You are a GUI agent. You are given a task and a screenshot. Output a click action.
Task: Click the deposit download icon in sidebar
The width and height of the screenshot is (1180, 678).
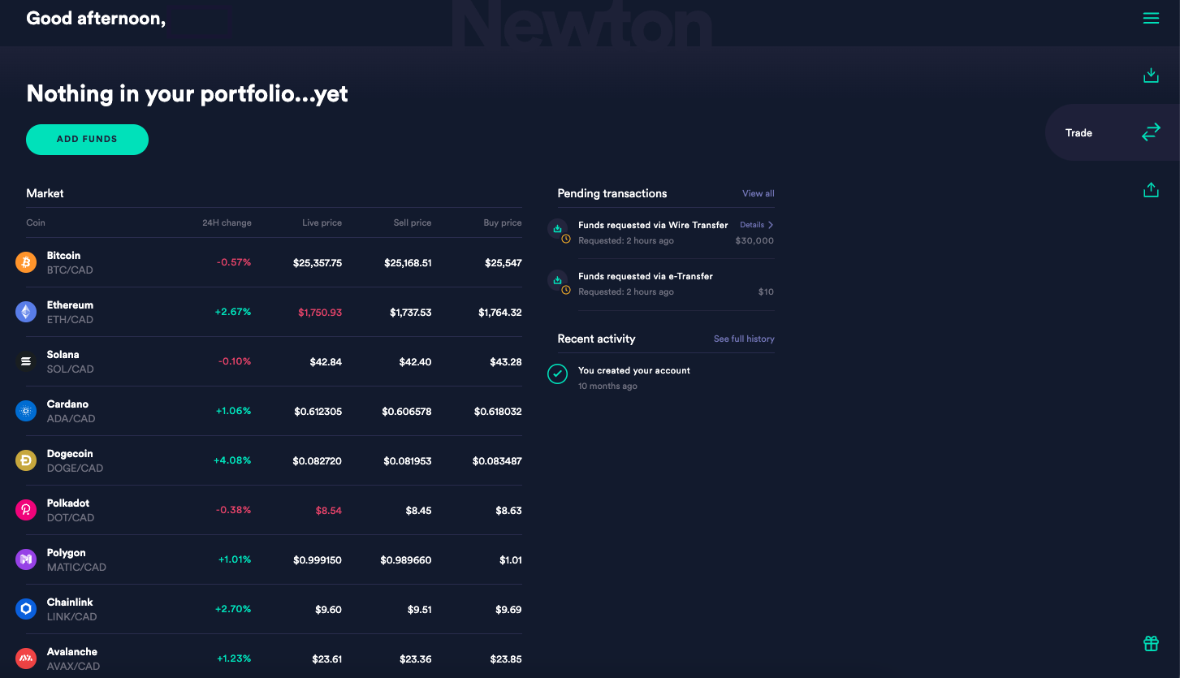click(1151, 76)
